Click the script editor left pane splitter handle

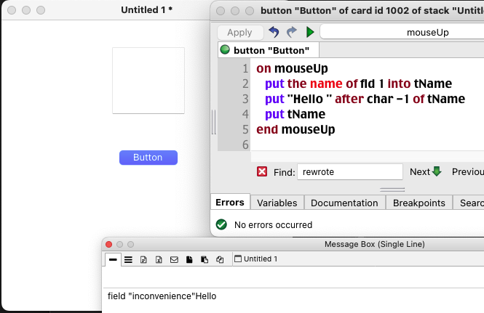click(213, 122)
